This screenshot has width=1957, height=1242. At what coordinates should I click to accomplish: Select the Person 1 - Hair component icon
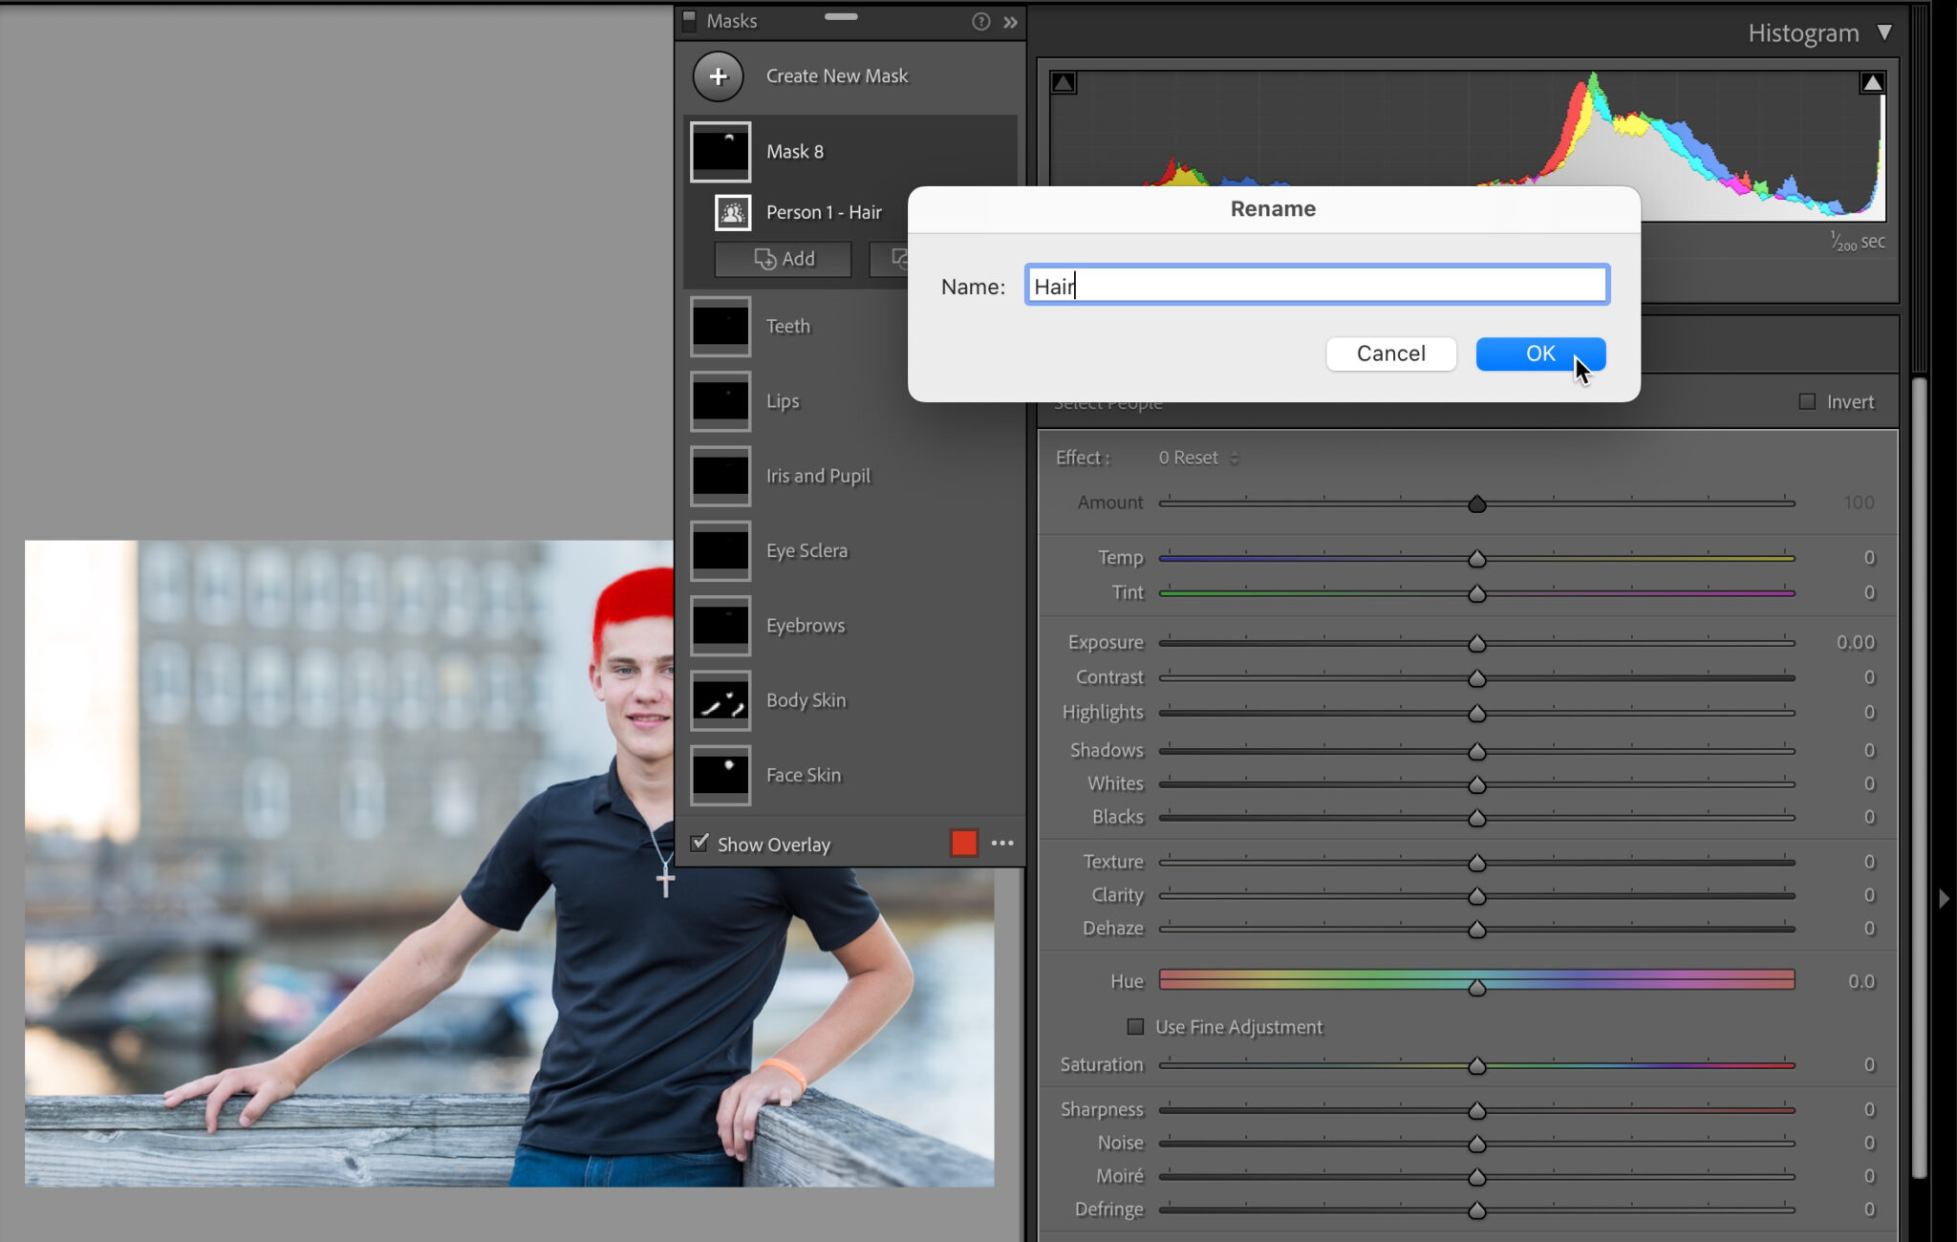click(732, 212)
